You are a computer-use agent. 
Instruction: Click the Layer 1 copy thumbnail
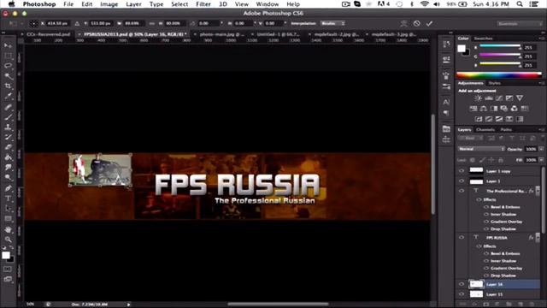pos(476,171)
